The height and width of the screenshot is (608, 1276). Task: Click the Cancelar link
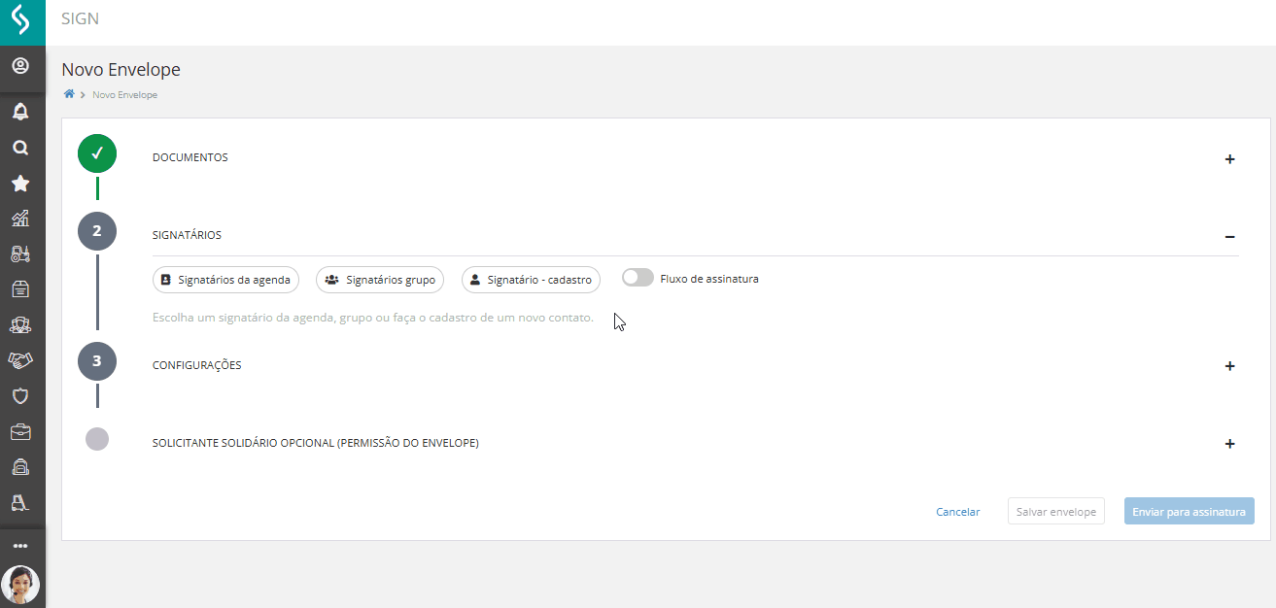coord(957,512)
